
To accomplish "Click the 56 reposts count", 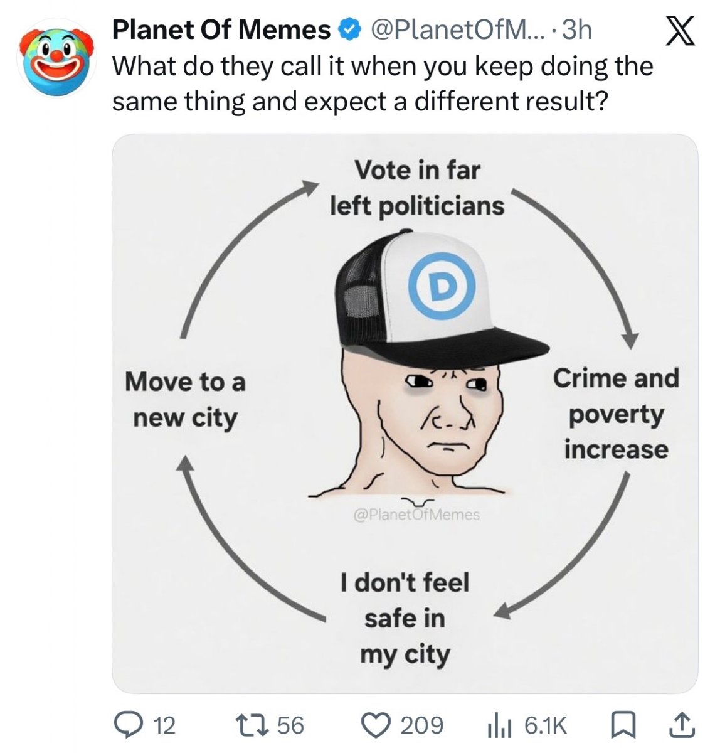I will (291, 726).
